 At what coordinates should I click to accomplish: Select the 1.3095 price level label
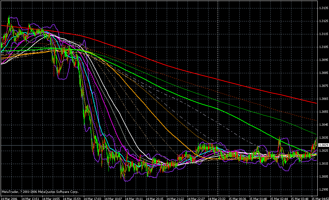[x=323, y=60]
